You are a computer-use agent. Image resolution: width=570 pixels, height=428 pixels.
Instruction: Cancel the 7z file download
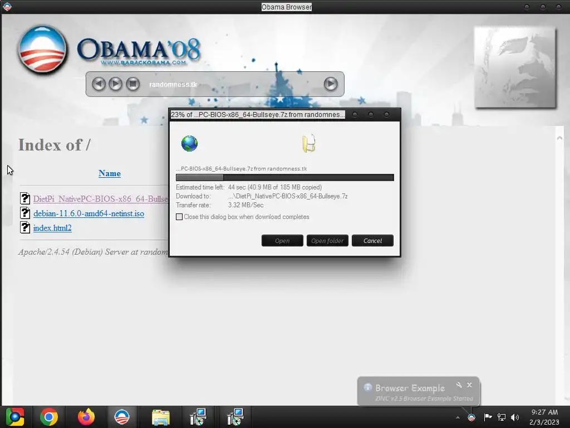[372, 241]
